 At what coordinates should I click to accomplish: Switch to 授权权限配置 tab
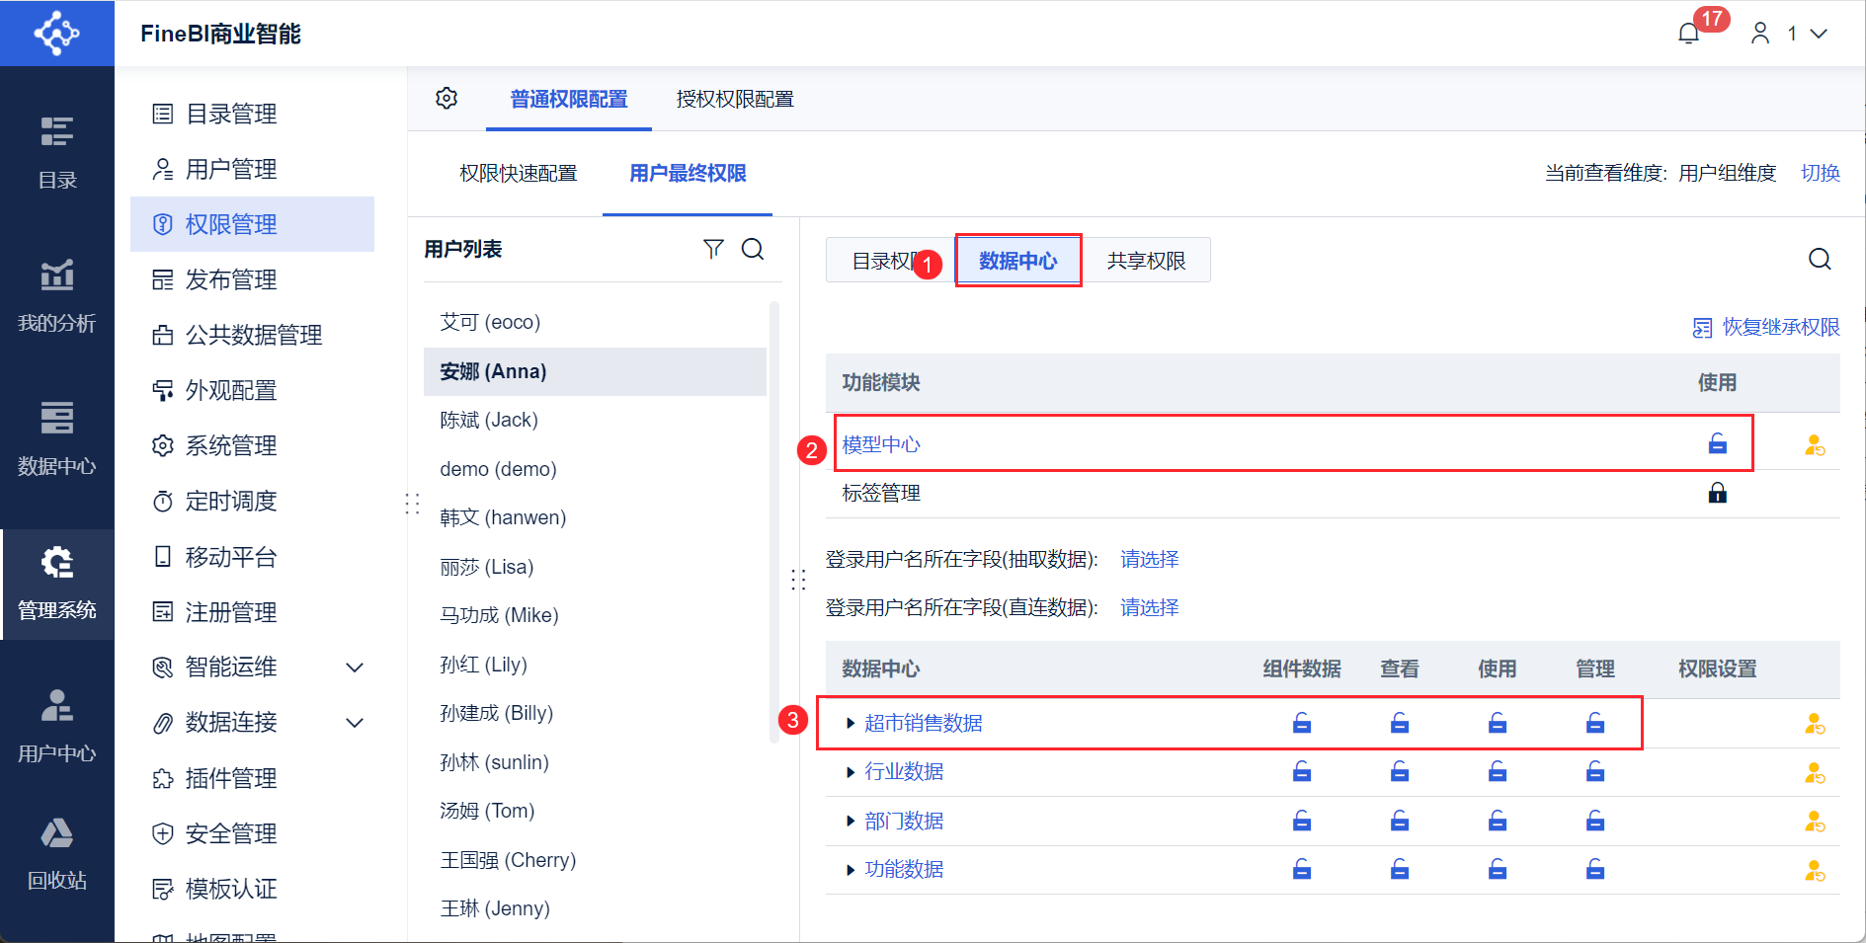click(735, 99)
